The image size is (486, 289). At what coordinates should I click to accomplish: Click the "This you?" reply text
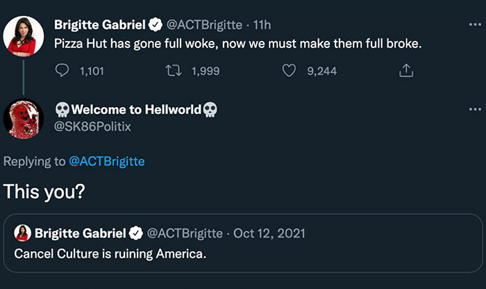click(x=44, y=192)
